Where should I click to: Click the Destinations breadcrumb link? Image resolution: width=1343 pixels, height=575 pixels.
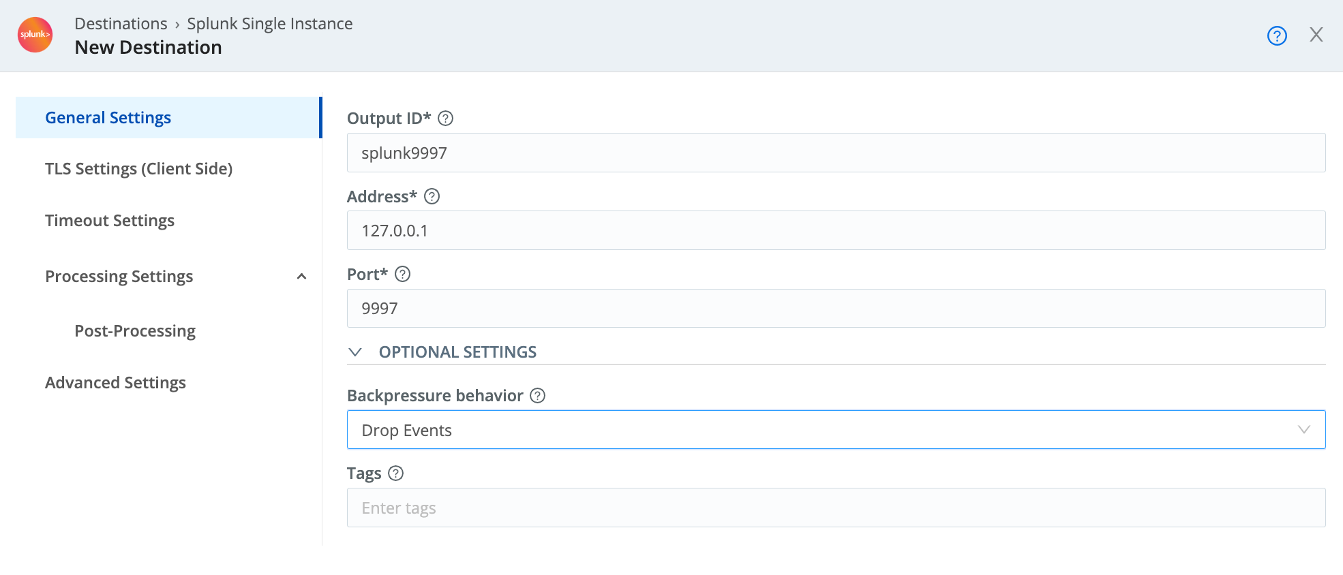pyautogui.click(x=121, y=24)
